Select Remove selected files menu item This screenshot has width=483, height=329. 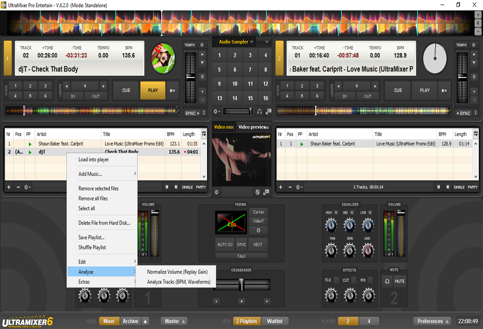102,188
